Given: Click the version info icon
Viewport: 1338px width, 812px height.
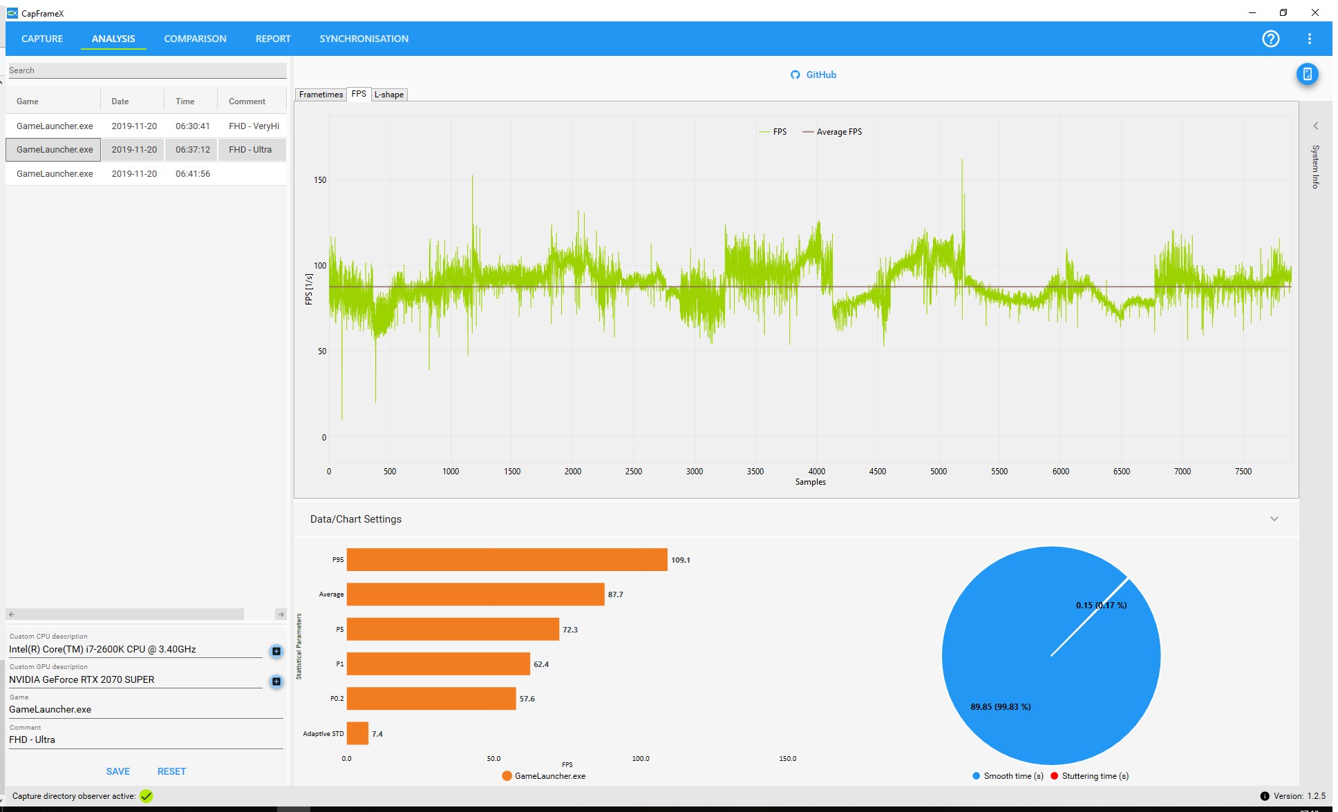Looking at the screenshot, I should pyautogui.click(x=1264, y=796).
